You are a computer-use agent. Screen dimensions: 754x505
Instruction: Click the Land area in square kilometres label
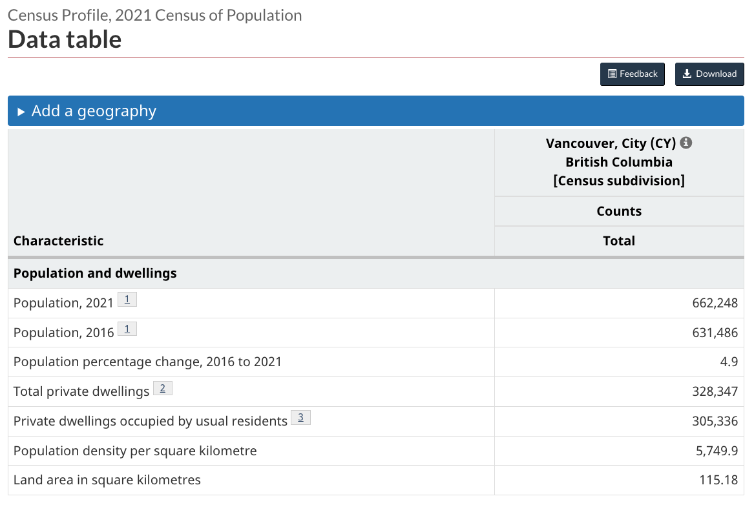click(107, 480)
